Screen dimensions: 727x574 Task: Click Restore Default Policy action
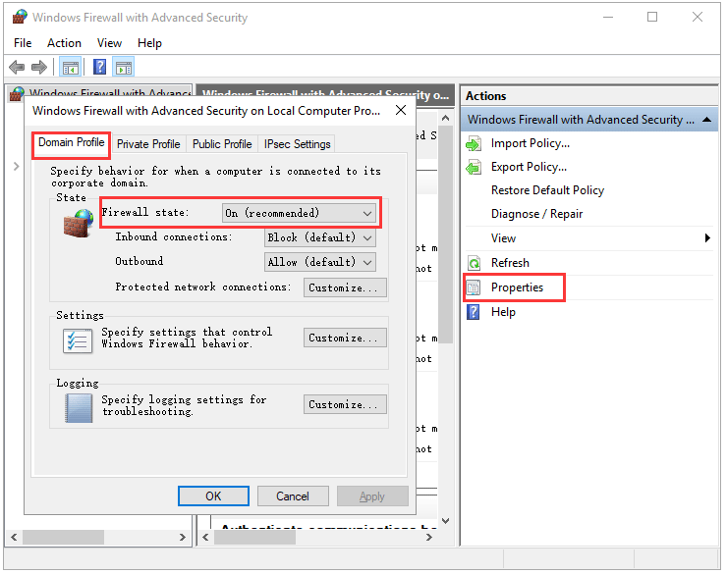pos(547,190)
